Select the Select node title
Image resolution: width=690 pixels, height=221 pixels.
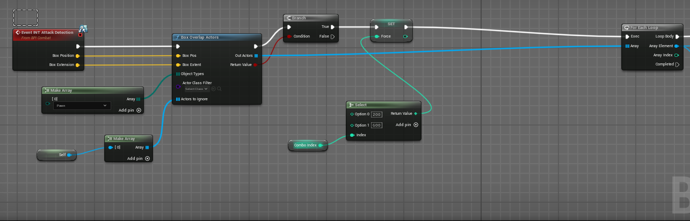tap(361, 105)
